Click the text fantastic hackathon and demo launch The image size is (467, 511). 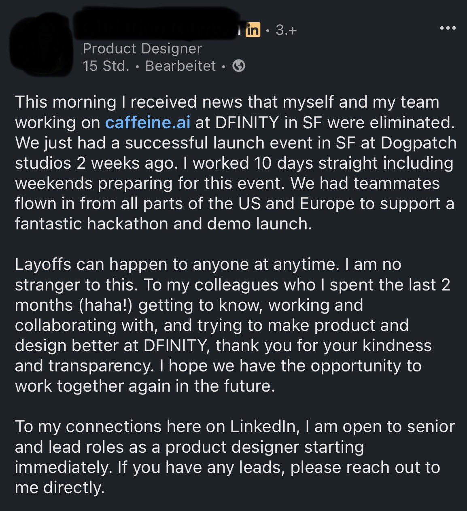click(163, 224)
